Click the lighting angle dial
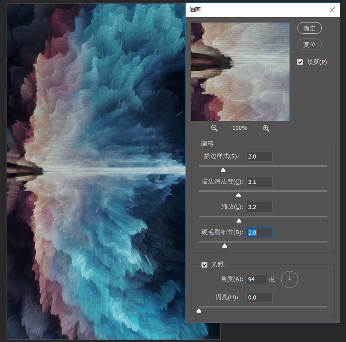This screenshot has height=342, width=346. coord(289,279)
